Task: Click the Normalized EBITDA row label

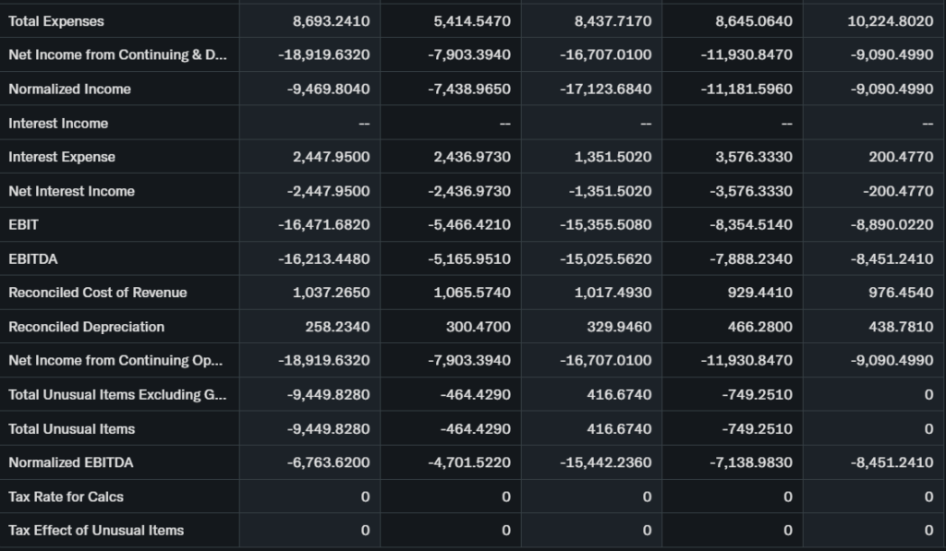Action: (70, 462)
